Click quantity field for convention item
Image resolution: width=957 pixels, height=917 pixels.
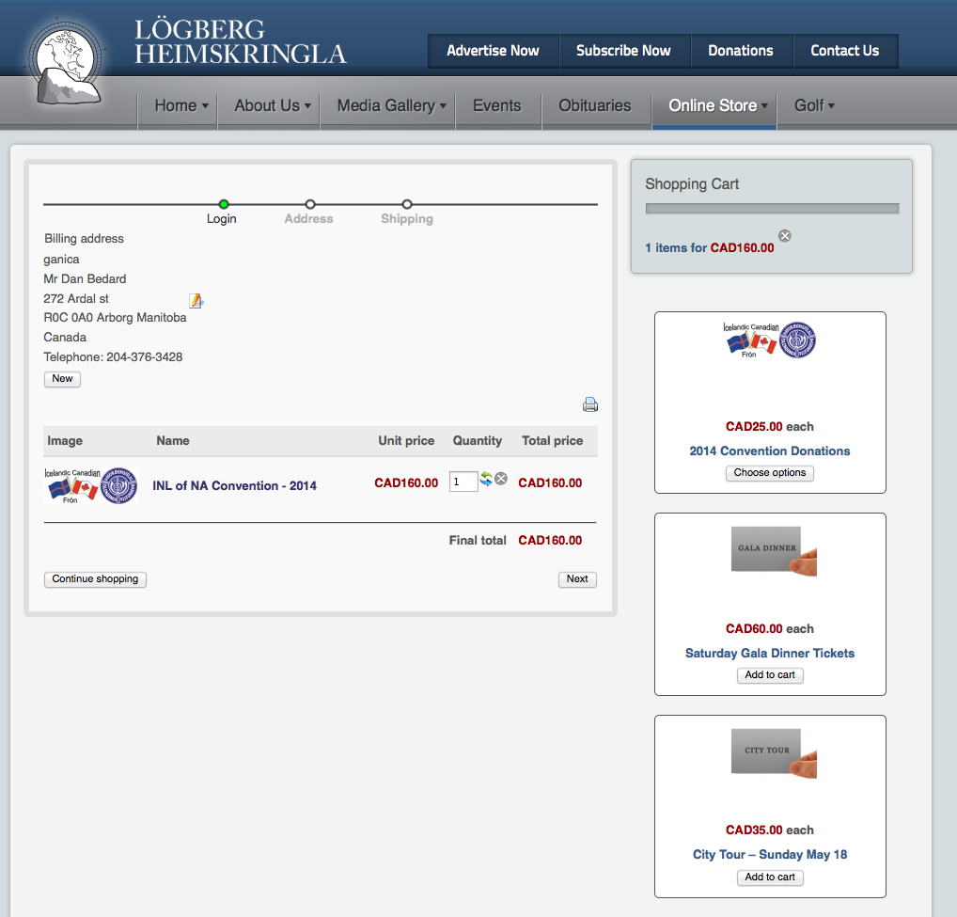463,482
